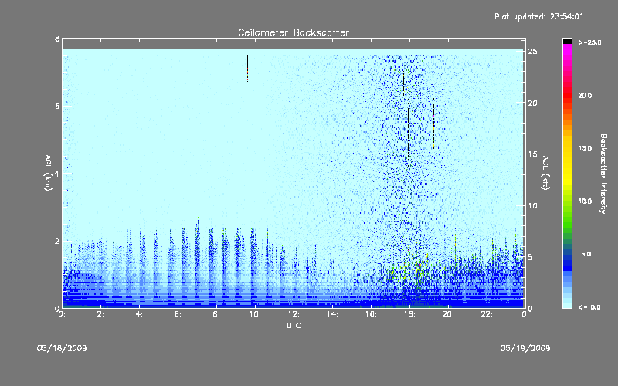Click the 20: hour label on the time axis

[x=448, y=314]
